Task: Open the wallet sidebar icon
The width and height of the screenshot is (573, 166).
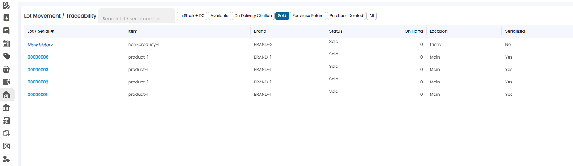Action: click(6, 82)
